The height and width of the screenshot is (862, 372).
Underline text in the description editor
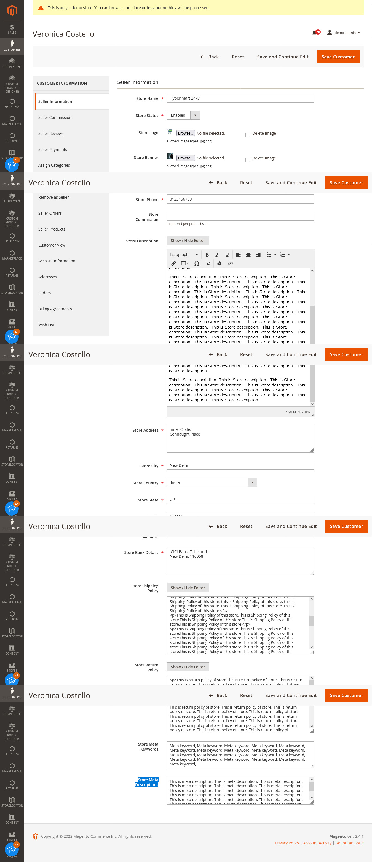(x=227, y=255)
